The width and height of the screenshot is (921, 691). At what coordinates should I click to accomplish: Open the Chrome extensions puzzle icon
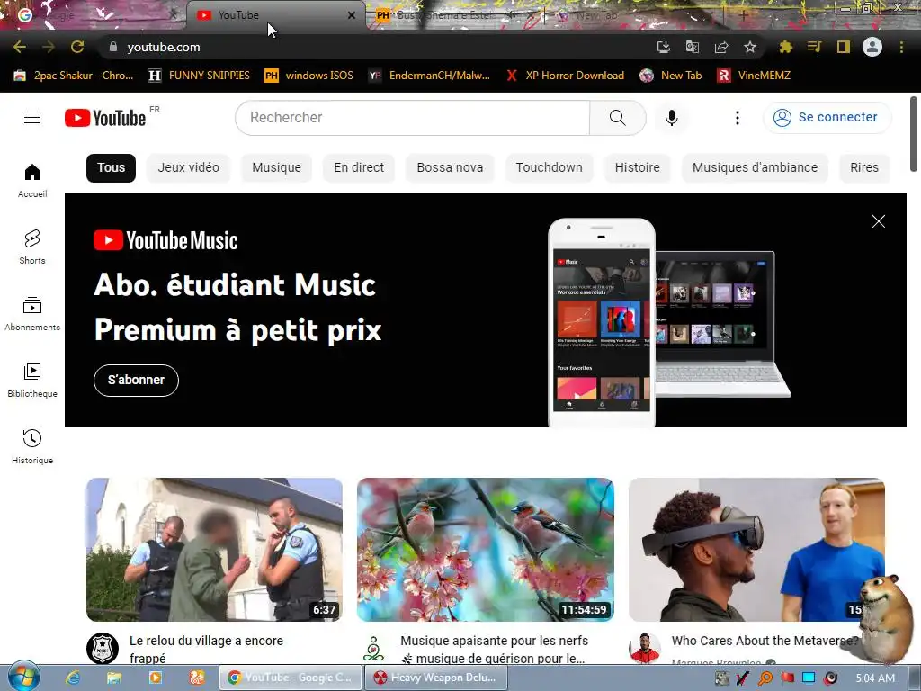785,47
